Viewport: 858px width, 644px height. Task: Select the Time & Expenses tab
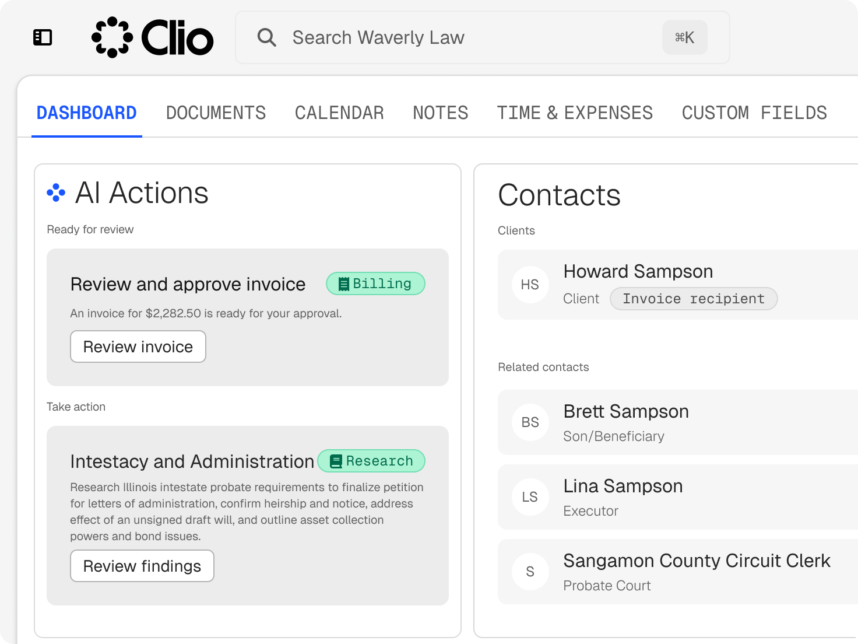[x=575, y=113]
